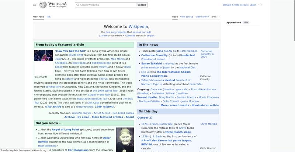Open the Donate link

(x=227, y=5)
